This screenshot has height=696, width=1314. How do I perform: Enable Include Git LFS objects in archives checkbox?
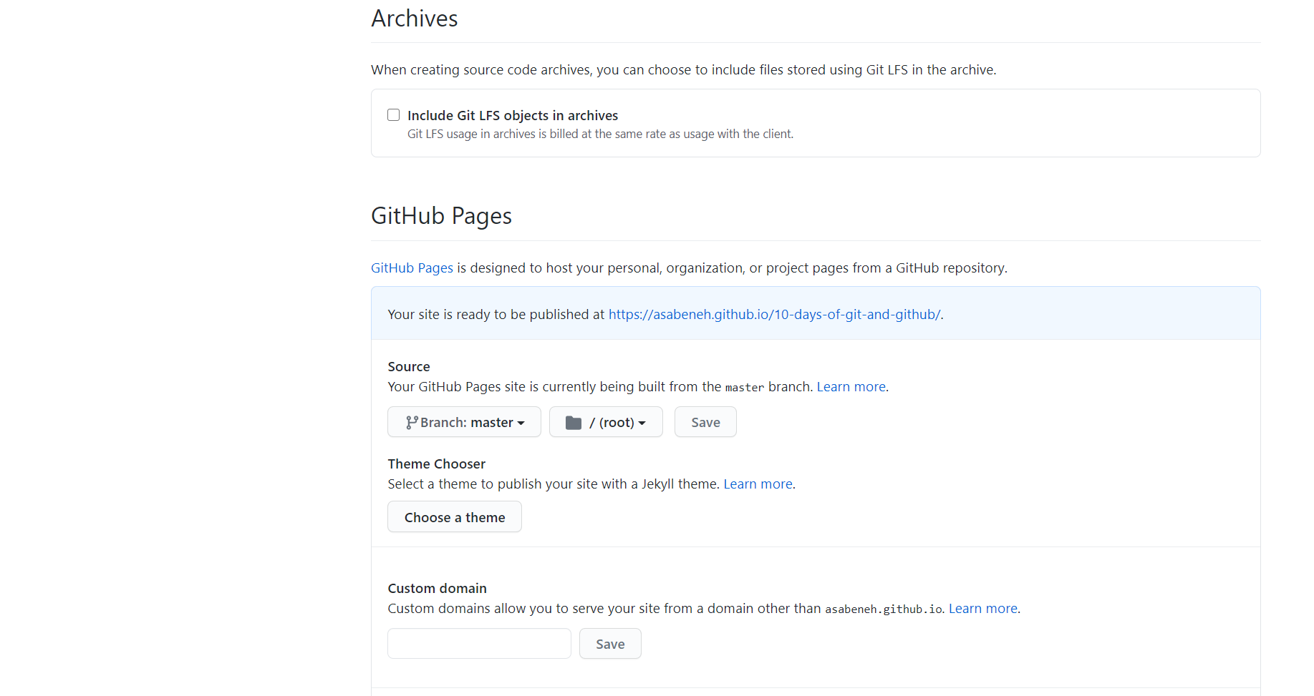tap(393, 115)
